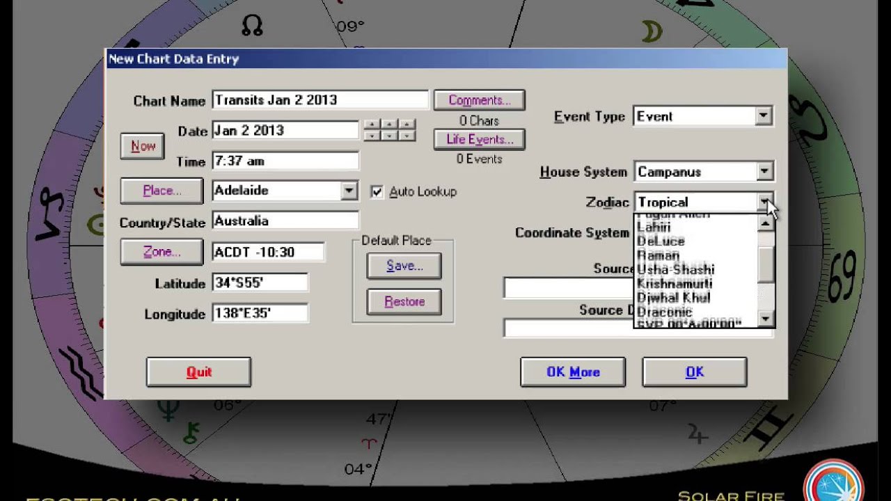The height and width of the screenshot is (501, 891).
Task: Toggle the Auto Lookup checkbox
Action: [377, 192]
